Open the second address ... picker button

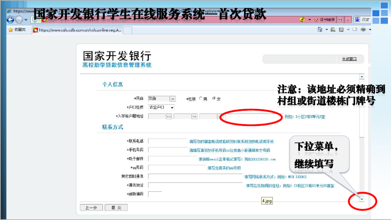tap(194, 116)
